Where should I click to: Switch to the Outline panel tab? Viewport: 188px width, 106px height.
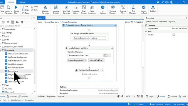point(172,96)
